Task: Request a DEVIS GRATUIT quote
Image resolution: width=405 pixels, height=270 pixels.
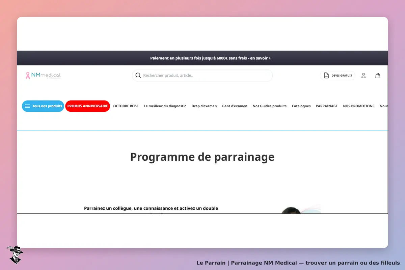Action: point(337,76)
